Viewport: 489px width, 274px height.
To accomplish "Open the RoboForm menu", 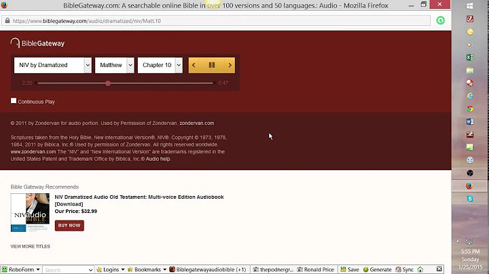I will pos(21,269).
